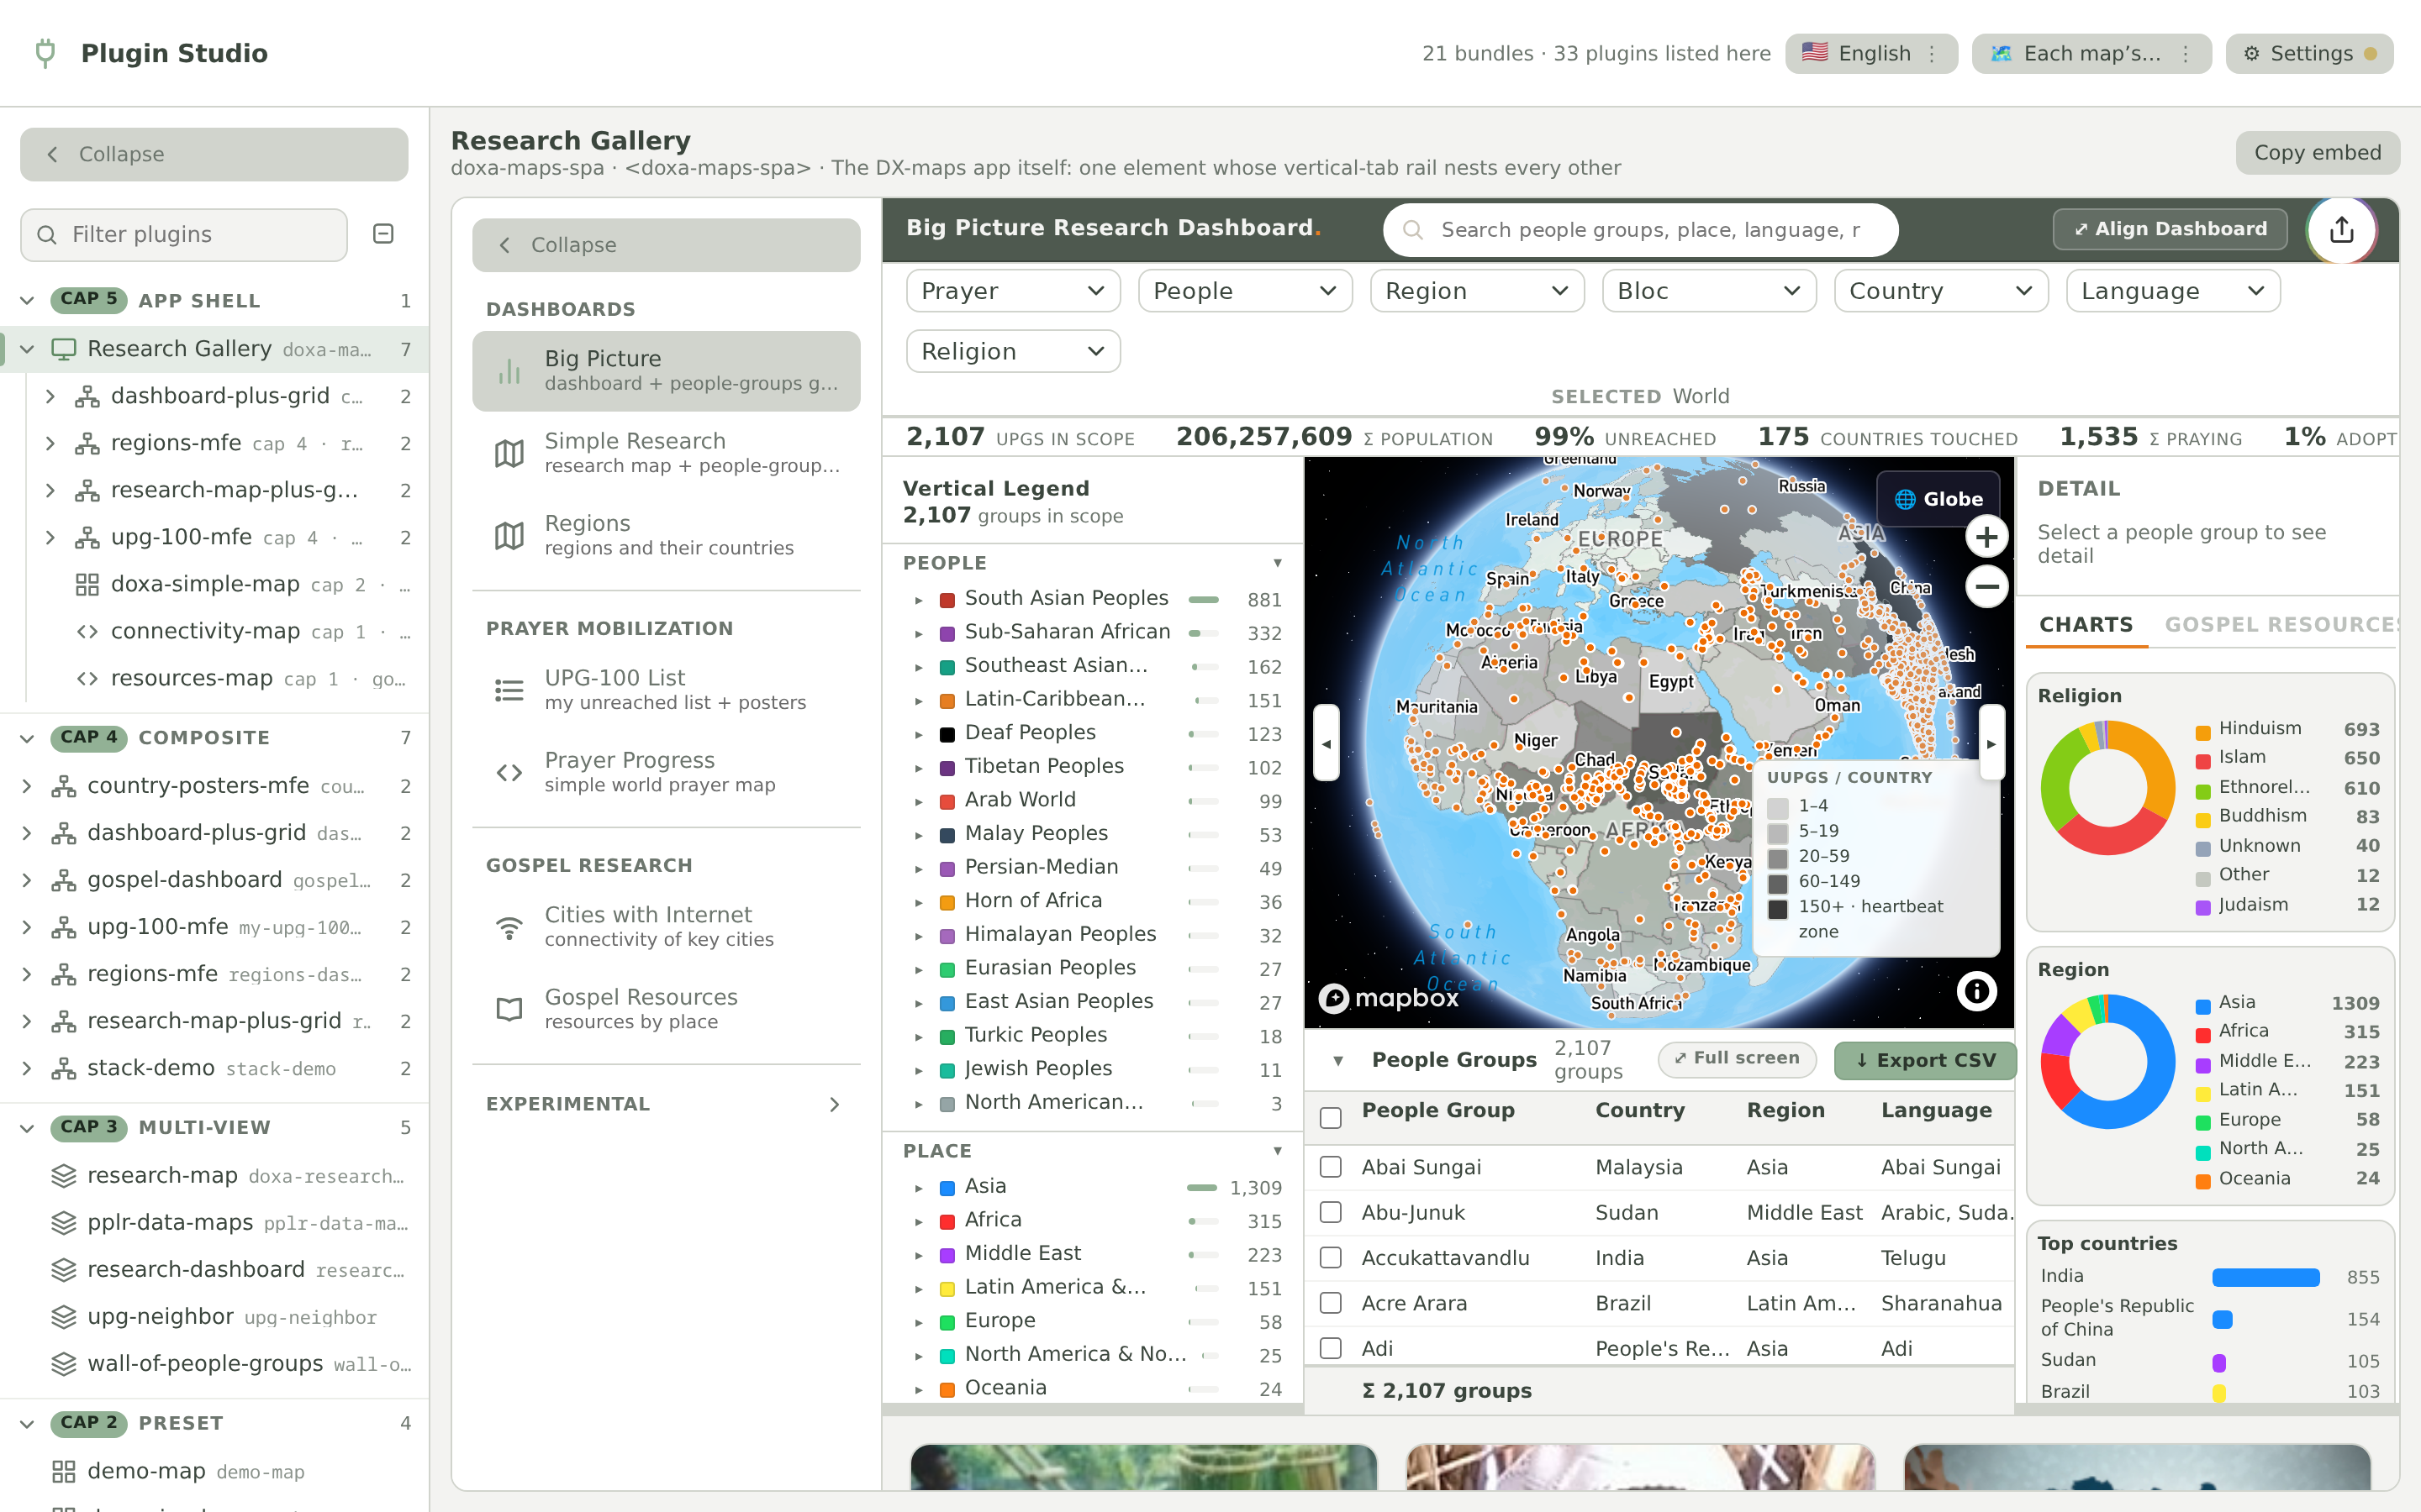This screenshot has height=1512, width=2421.
Task: Tick the Acre Arara row checkbox
Action: (1331, 1303)
